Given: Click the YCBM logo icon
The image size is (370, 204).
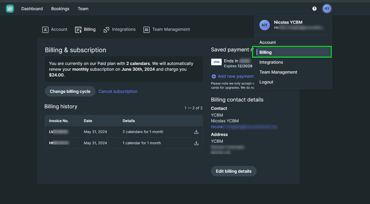Looking at the screenshot, I should 10,9.
